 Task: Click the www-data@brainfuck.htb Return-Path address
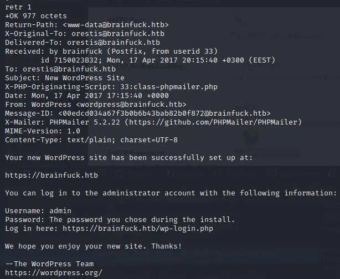pos(116,25)
